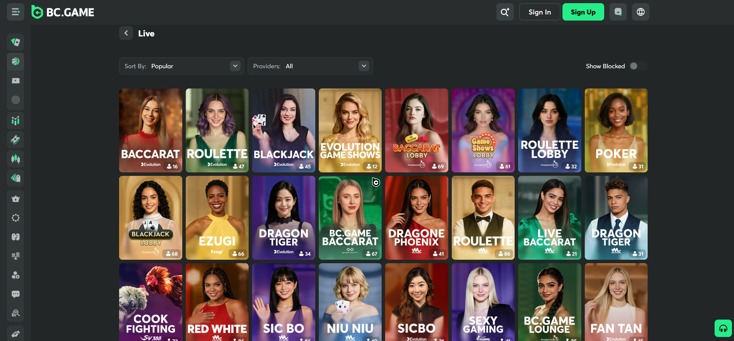The width and height of the screenshot is (734, 341).
Task: Click the balance scale sidebar icon
Action: pyautogui.click(x=16, y=256)
